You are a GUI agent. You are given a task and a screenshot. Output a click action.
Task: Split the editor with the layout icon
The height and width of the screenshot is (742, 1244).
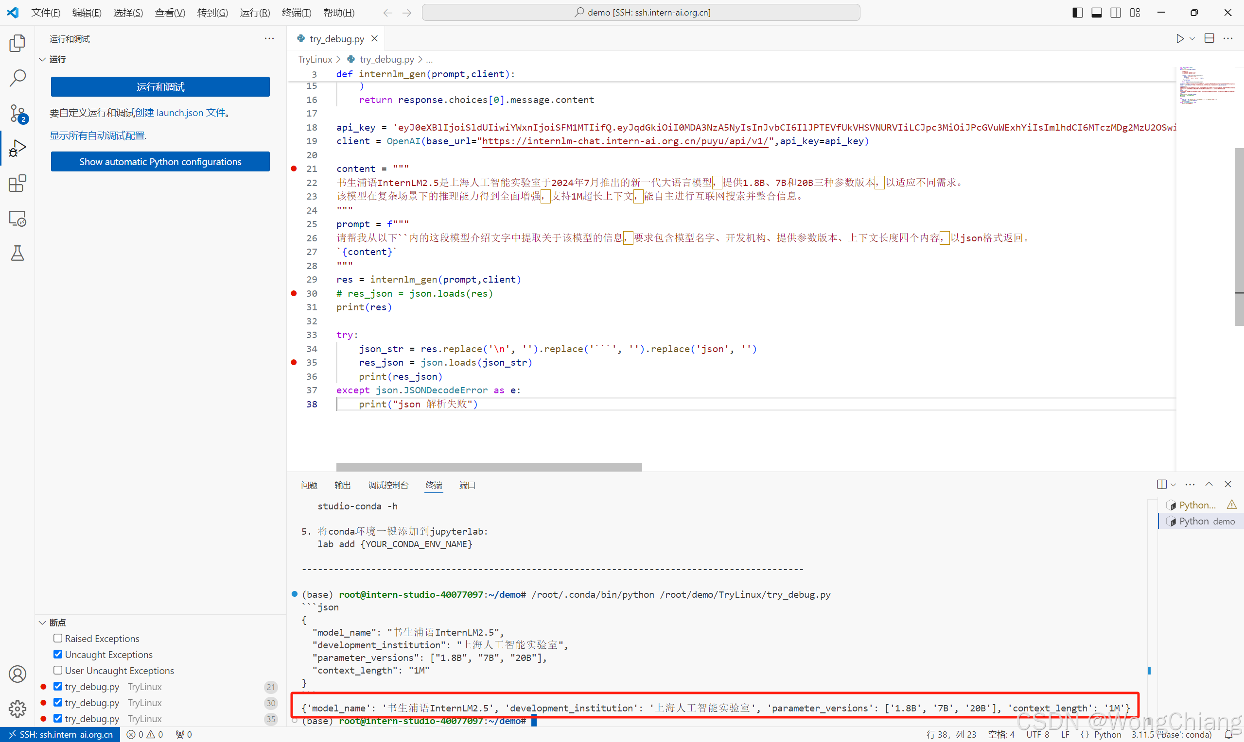(1209, 38)
